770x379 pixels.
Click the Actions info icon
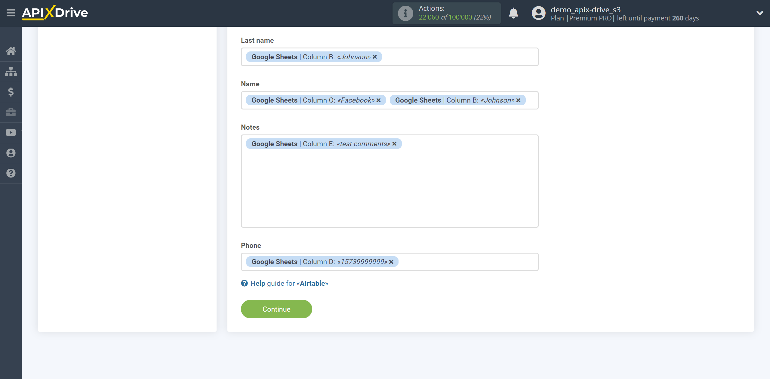405,13
